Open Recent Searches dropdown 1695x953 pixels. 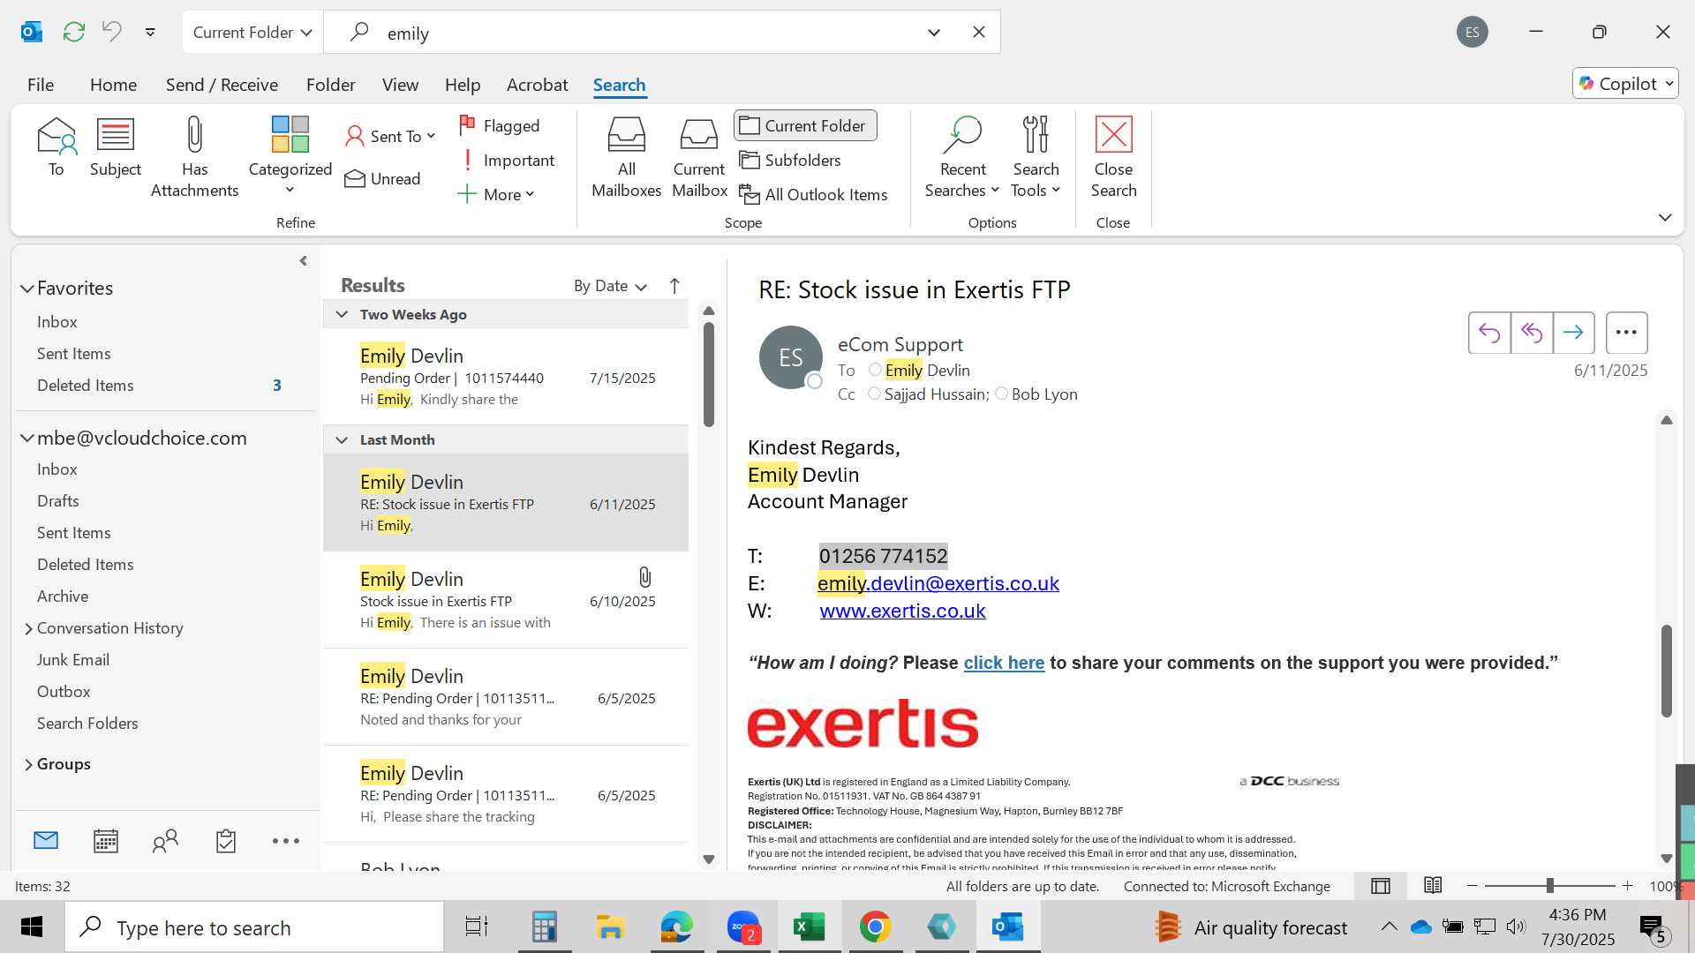click(x=961, y=157)
